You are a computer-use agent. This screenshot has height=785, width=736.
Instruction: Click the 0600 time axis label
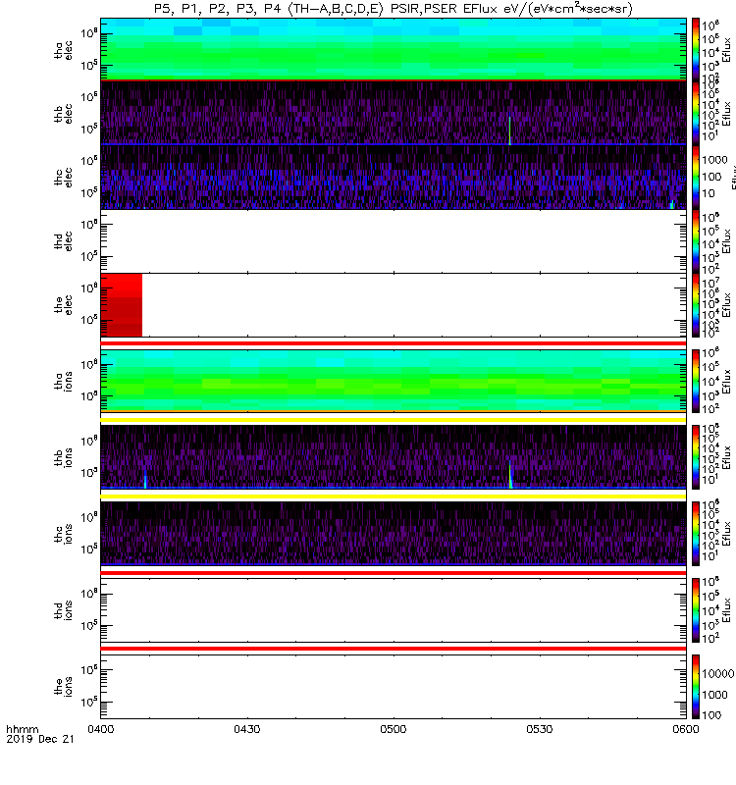(x=685, y=729)
